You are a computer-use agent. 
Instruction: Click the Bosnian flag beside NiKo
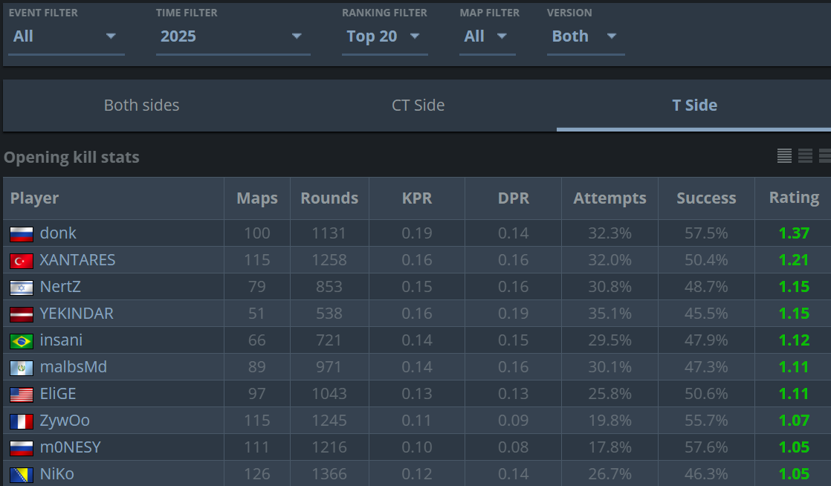click(x=22, y=475)
